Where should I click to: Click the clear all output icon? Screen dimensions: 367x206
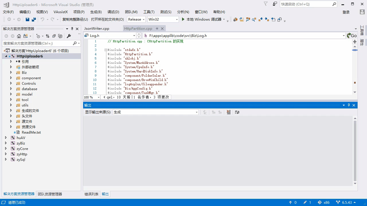[x=229, y=112]
